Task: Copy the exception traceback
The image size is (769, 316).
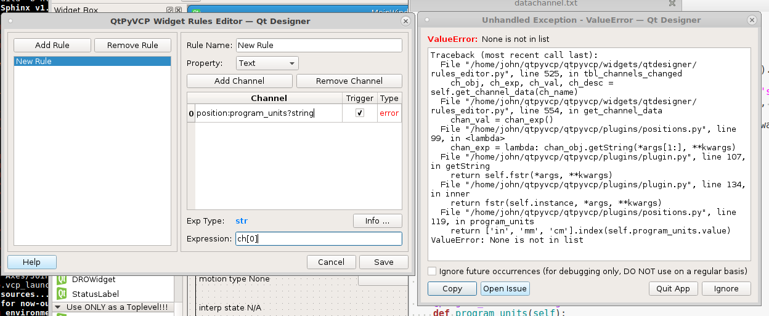Action: pos(452,288)
